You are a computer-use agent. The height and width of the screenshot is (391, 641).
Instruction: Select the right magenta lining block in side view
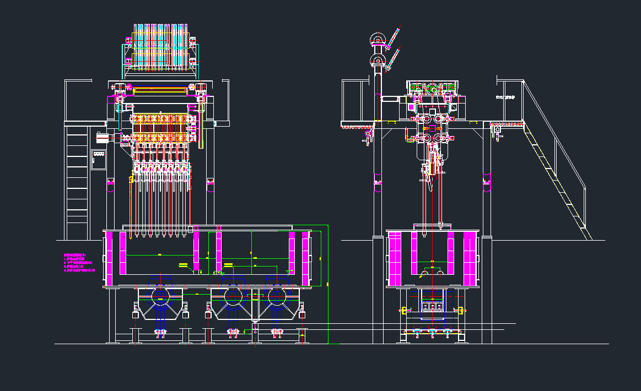point(470,258)
